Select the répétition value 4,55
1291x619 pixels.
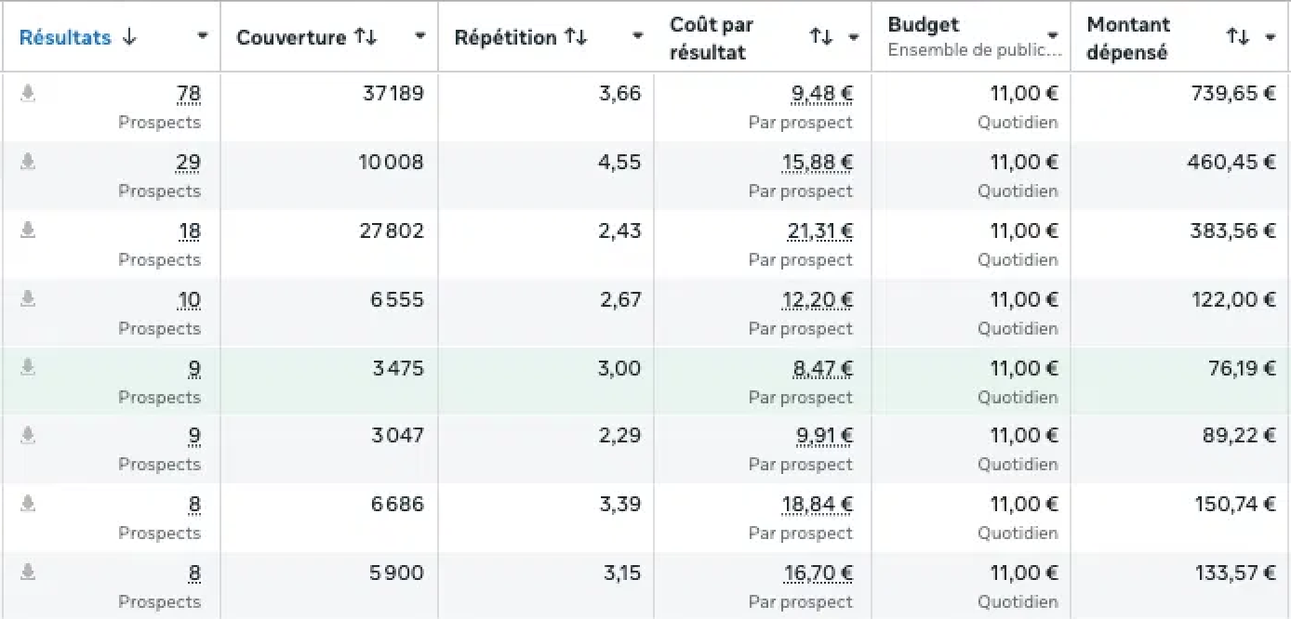click(x=621, y=162)
